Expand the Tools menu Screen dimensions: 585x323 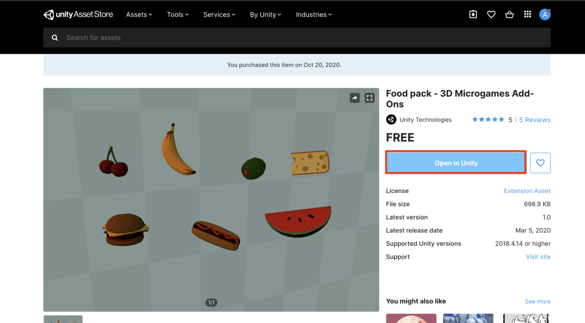click(x=177, y=15)
